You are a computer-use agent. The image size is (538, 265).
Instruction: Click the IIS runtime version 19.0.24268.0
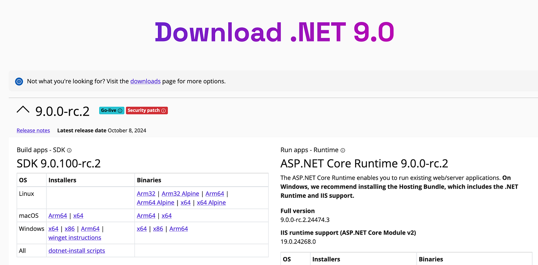click(x=298, y=242)
